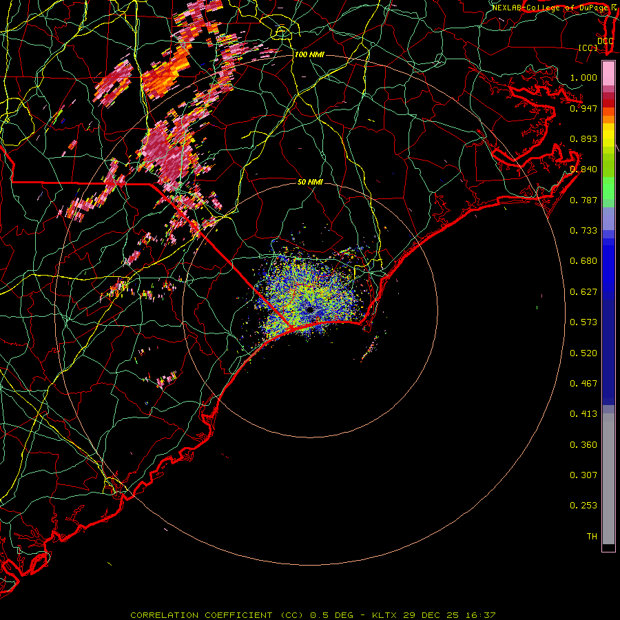Select the 0.573 scale value

(583, 322)
